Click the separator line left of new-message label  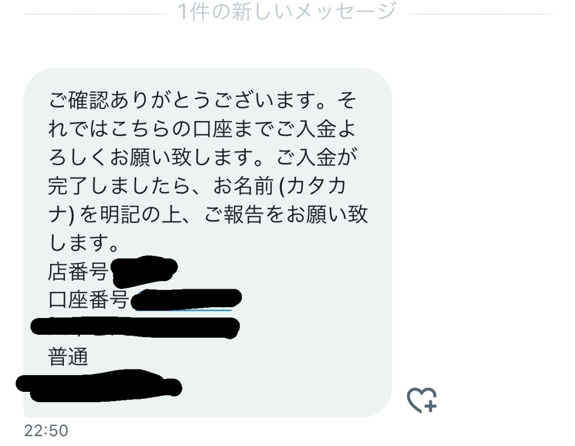(x=94, y=14)
